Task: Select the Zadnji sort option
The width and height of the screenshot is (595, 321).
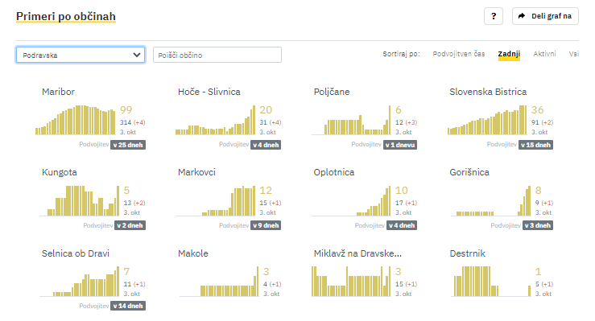Action: click(509, 54)
